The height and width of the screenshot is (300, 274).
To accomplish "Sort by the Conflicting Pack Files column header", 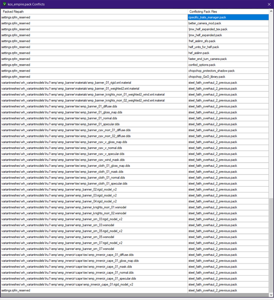I will tap(228, 11).
